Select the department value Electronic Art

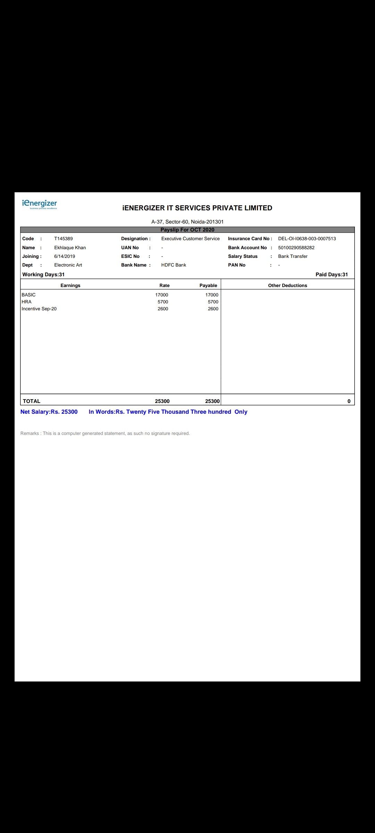click(68, 265)
